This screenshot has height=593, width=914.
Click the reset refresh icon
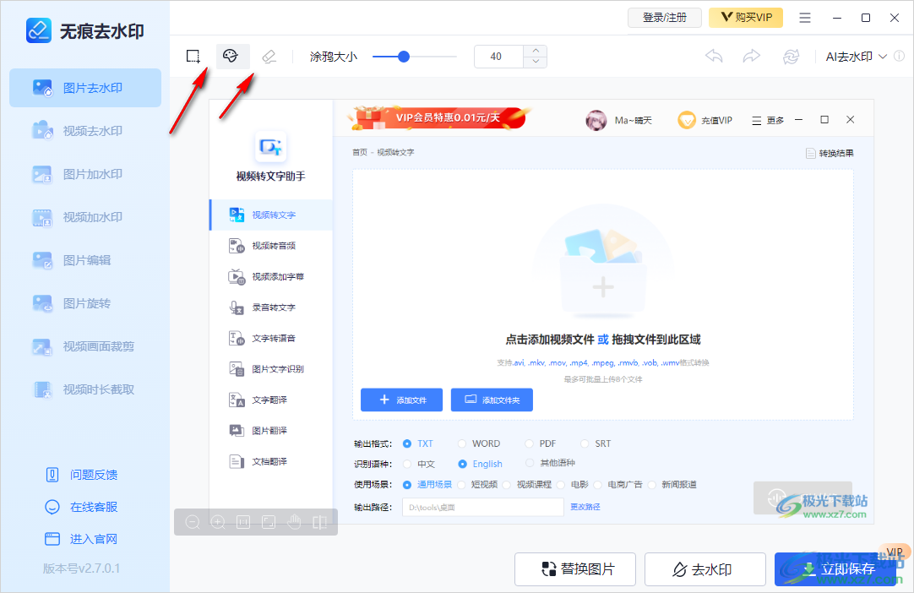[791, 57]
